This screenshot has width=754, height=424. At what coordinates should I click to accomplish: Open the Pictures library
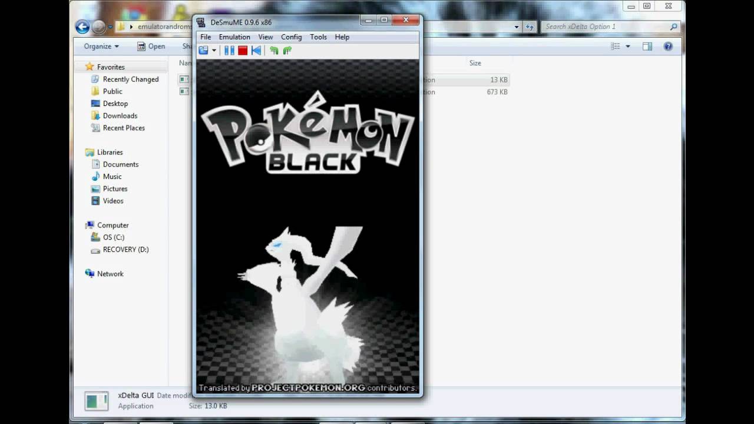click(115, 189)
